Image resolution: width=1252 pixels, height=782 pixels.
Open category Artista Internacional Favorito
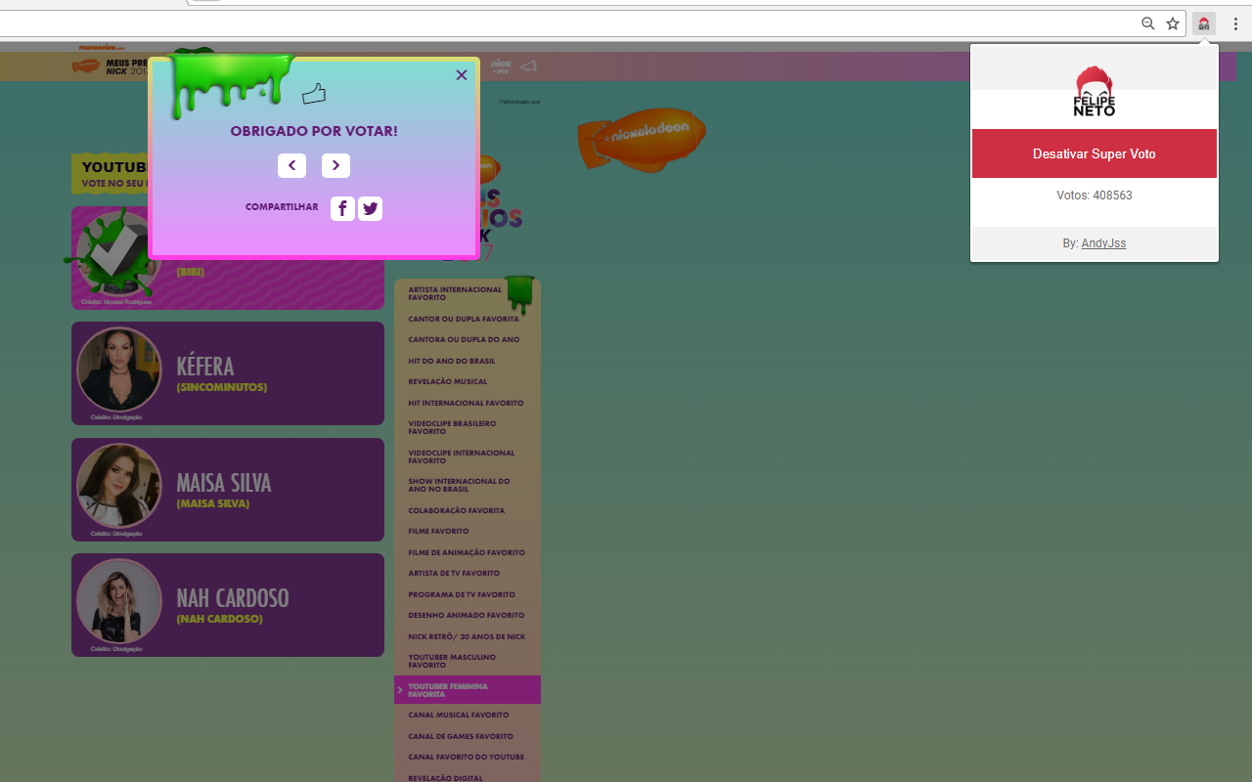click(x=455, y=293)
